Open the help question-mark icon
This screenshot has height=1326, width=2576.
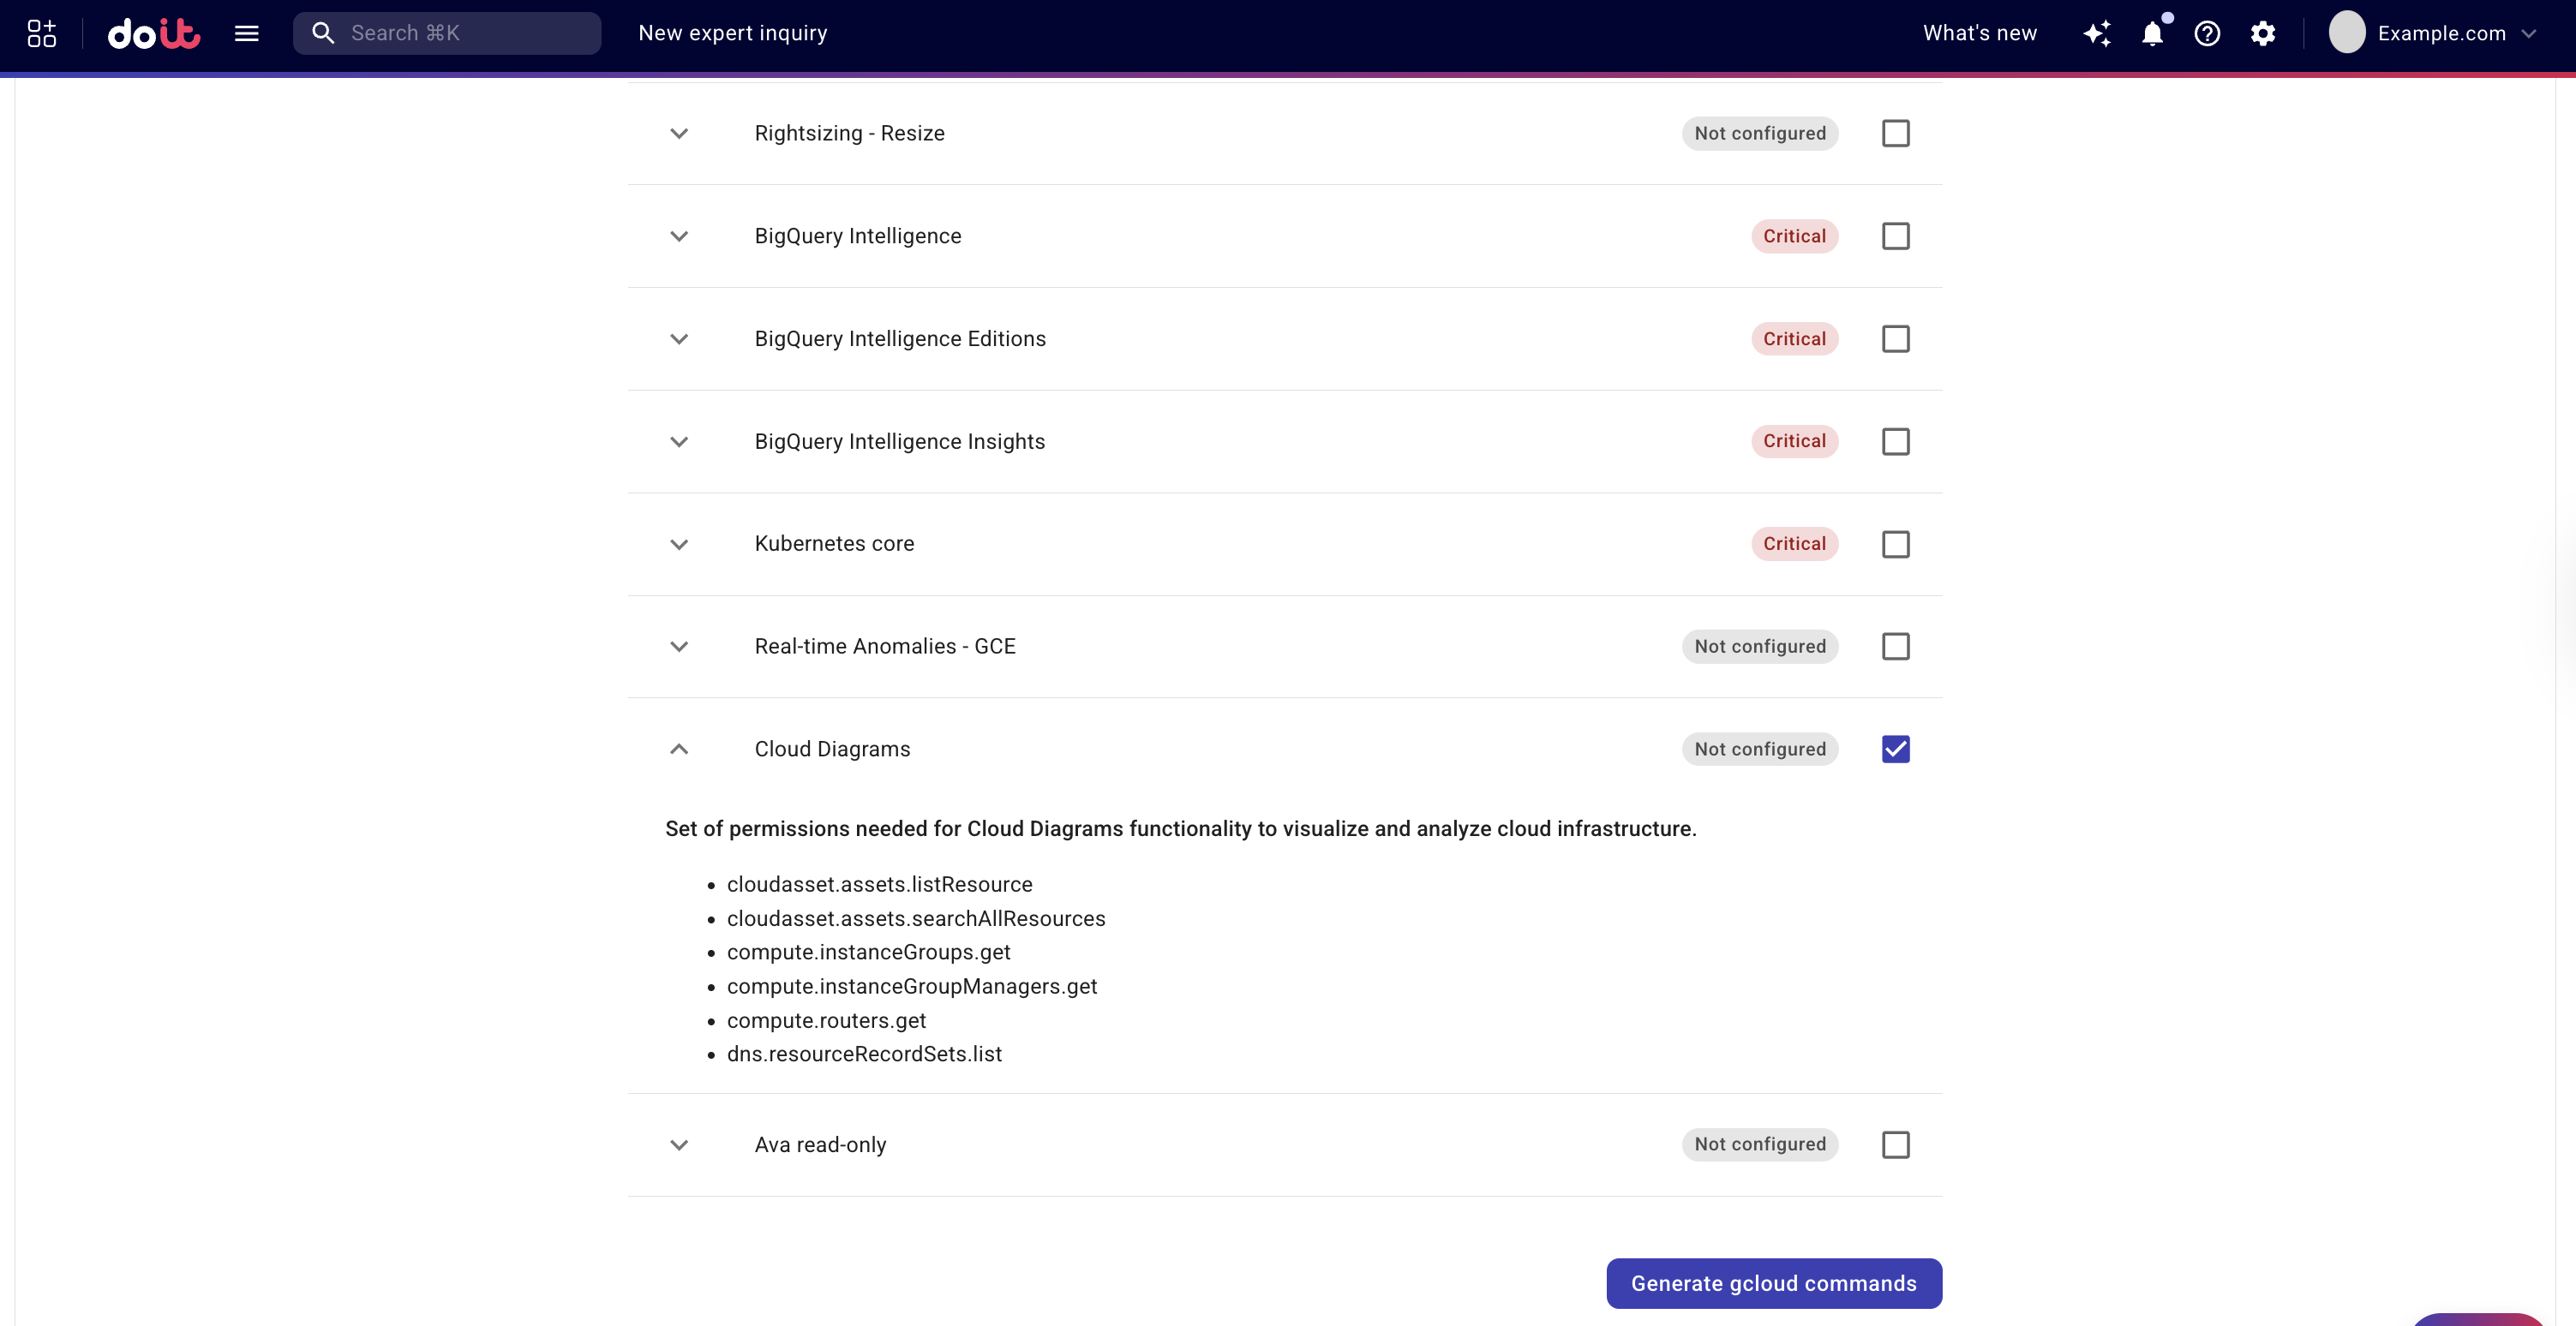tap(2207, 33)
